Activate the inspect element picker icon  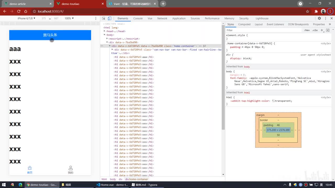coord(104,19)
